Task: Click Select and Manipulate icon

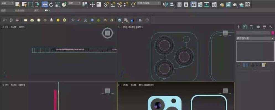Action: [x=92, y=4]
